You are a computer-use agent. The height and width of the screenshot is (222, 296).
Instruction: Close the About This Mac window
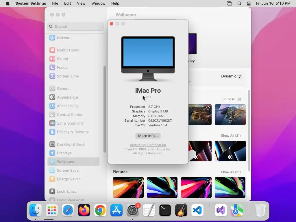[x=112, y=24]
